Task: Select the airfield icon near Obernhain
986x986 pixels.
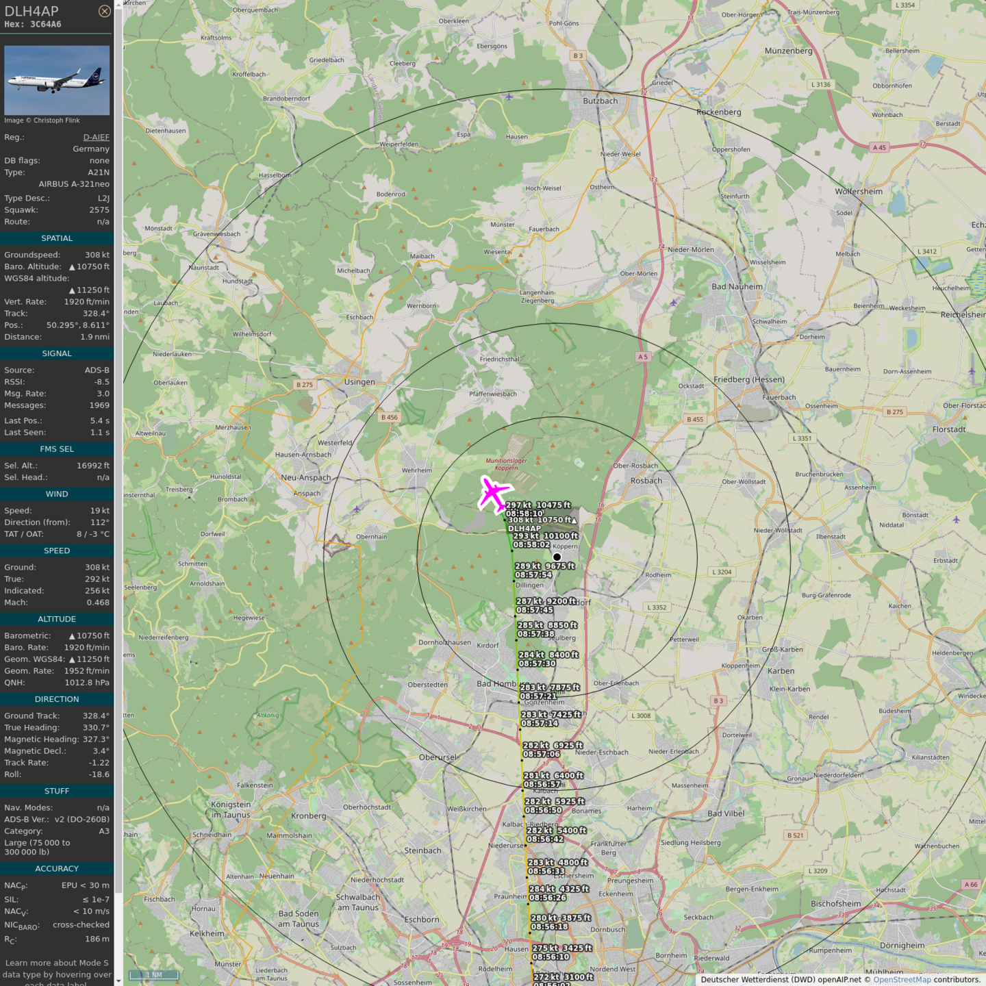Action: click(357, 509)
